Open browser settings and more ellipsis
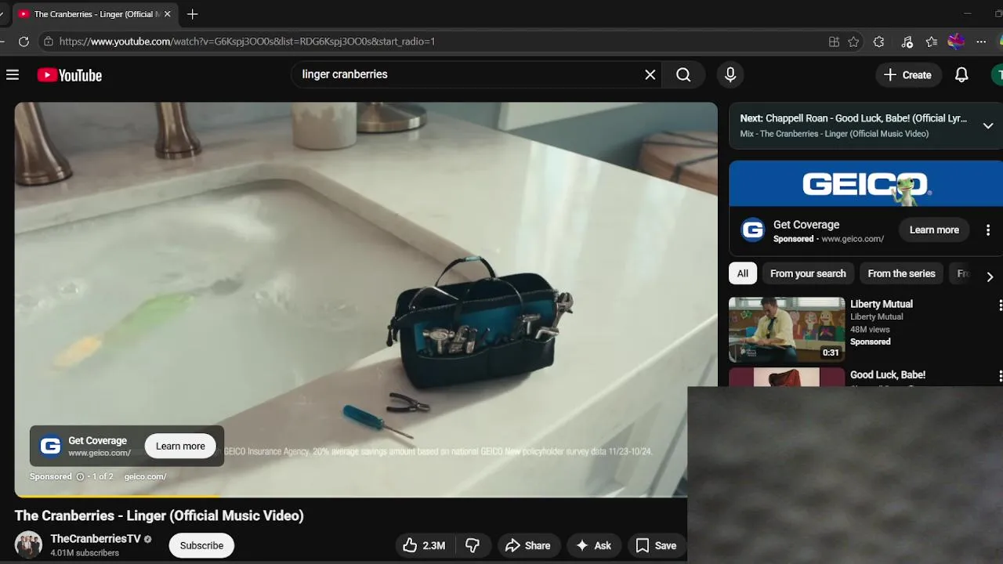Screen dimensions: 1003x564 (x=981, y=42)
